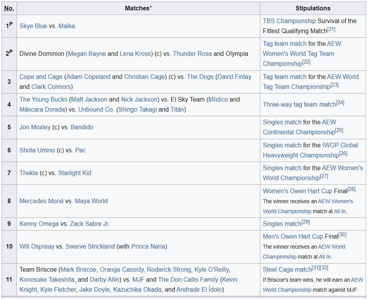Open the Orange Cassidy link
Image resolution: width=368 pixels, height=299 pixels.
point(122,270)
